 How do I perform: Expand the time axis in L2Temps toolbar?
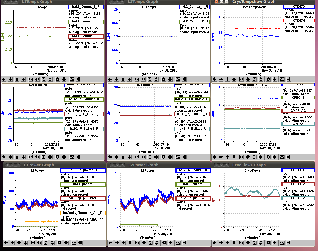[x=143, y=79]
